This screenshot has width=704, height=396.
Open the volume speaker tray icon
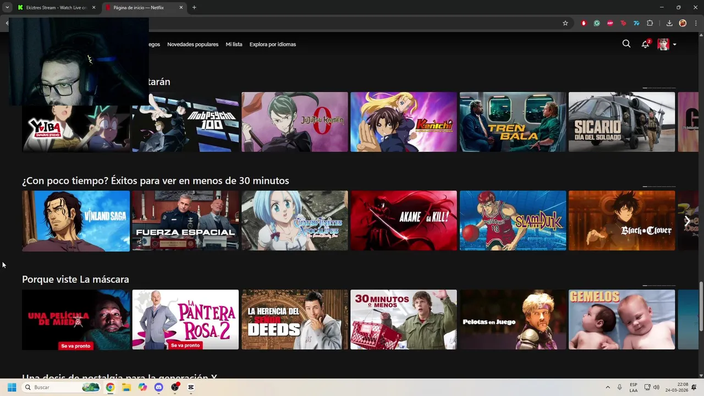pos(656,387)
